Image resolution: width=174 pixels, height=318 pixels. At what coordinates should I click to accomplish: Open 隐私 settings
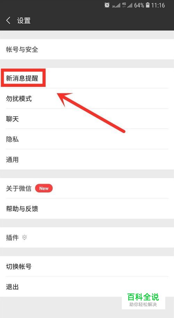(87, 139)
